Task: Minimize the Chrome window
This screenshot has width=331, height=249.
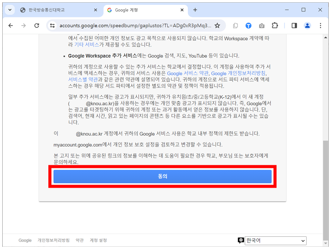Action: point(287,10)
